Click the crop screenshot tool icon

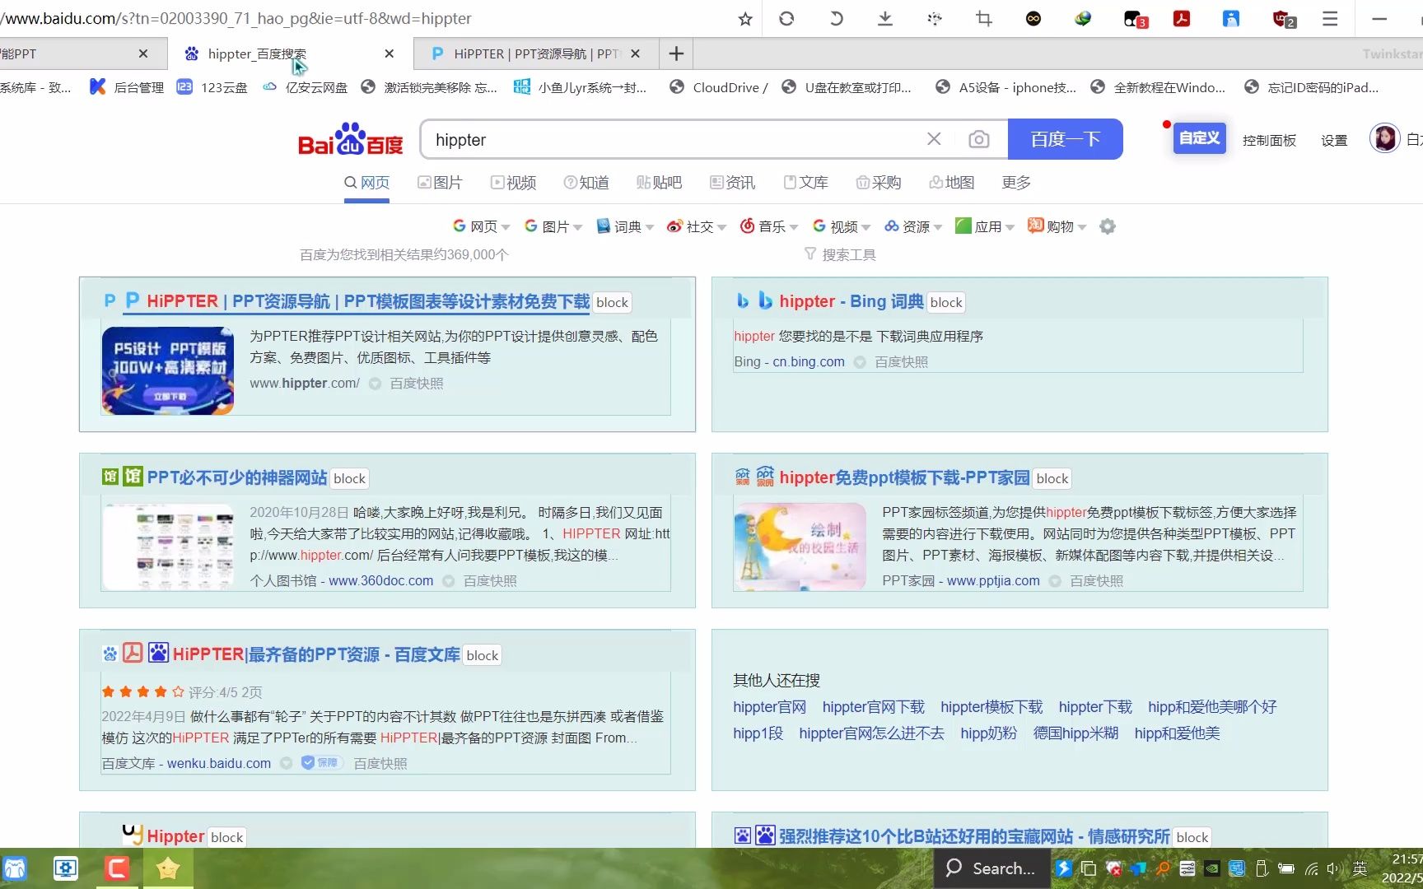(984, 18)
